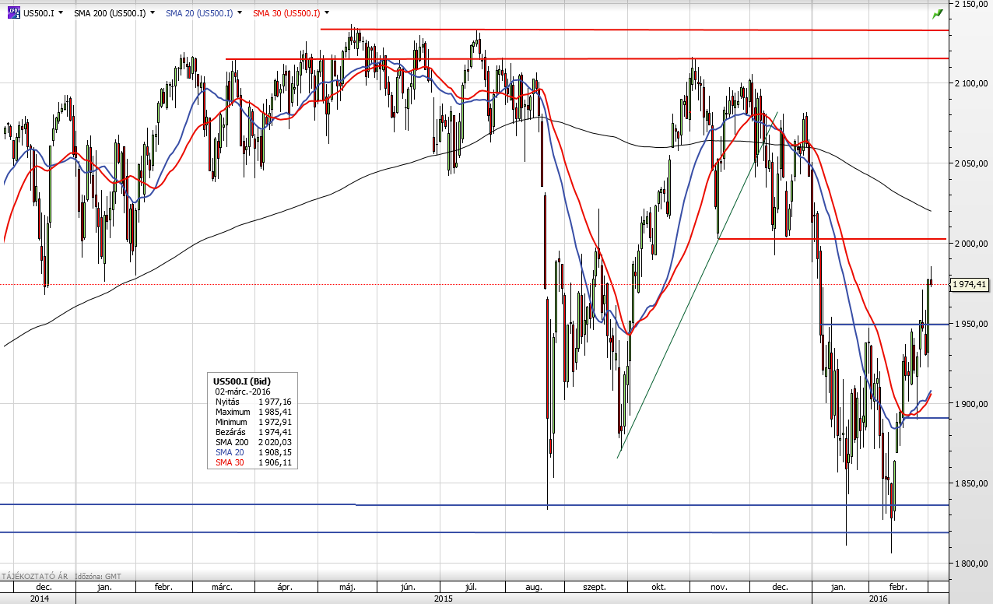Click the 2 100,00 price axis label
Viewport: 993px width, 604px height.
pyautogui.click(x=972, y=83)
